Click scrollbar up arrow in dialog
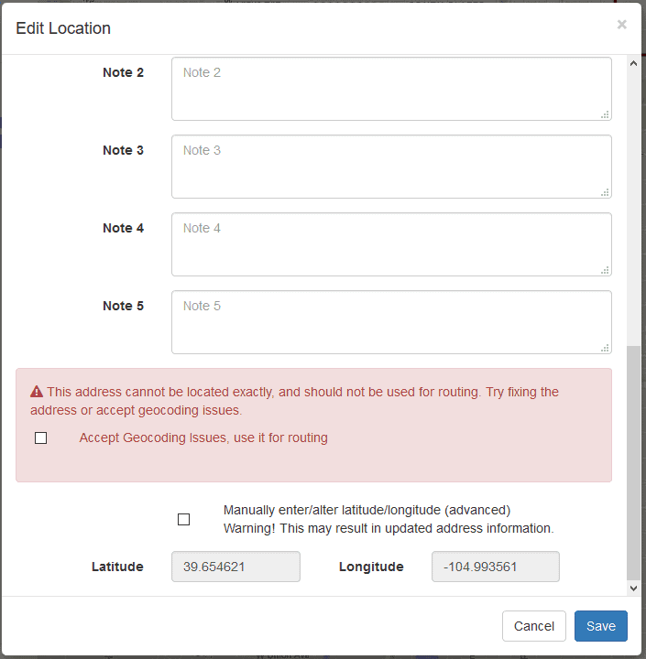 coord(633,63)
